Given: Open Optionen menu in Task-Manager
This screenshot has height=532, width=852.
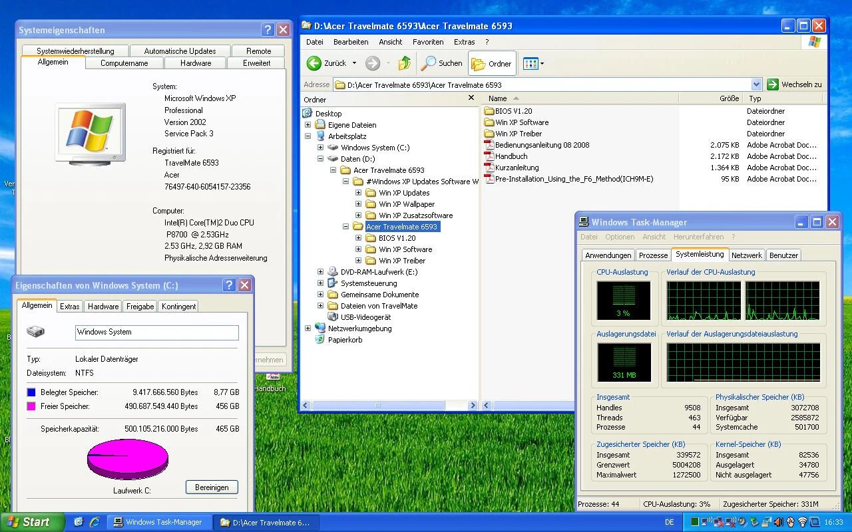Looking at the screenshot, I should [620, 237].
